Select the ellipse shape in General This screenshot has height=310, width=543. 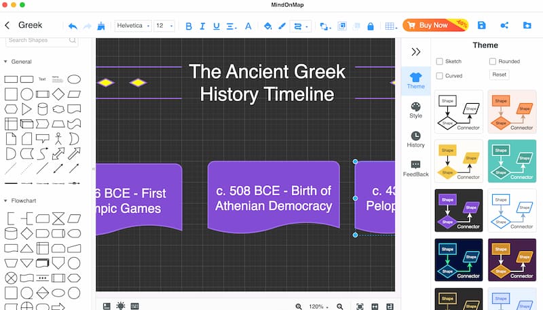74,79
